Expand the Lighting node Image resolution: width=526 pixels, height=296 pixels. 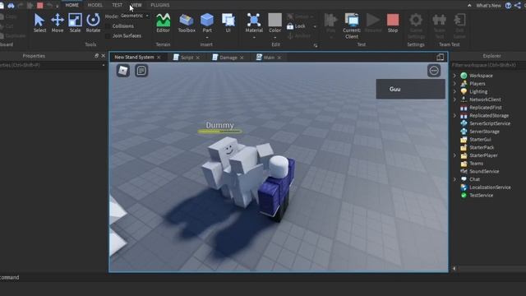pyautogui.click(x=454, y=91)
